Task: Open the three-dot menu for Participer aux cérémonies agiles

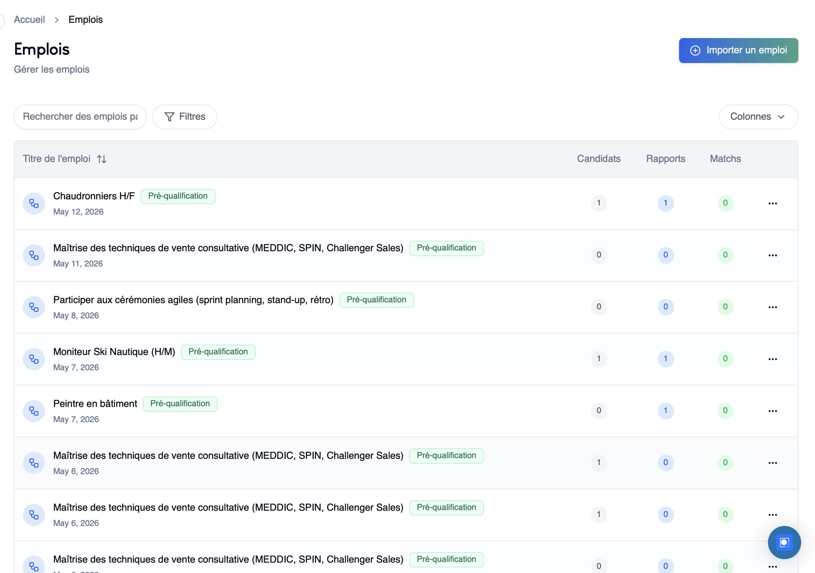Action: pos(773,307)
